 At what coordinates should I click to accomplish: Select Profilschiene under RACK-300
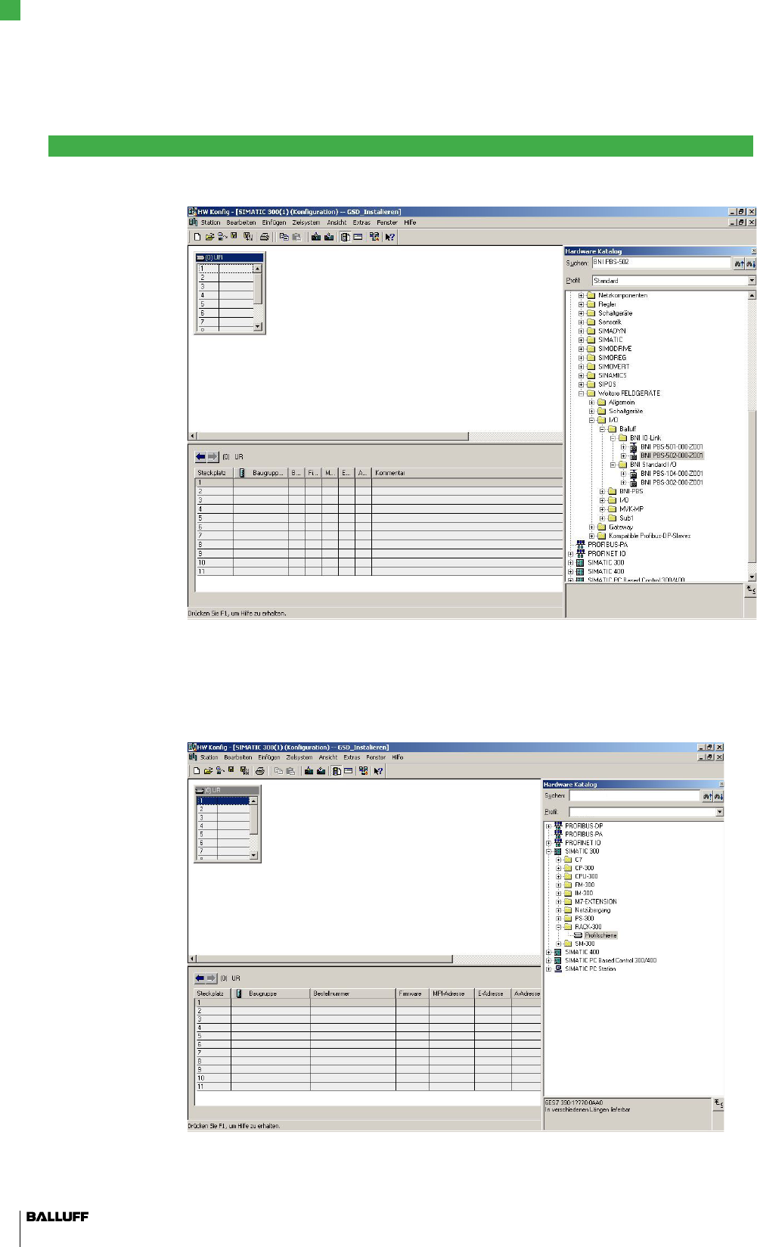coord(600,935)
